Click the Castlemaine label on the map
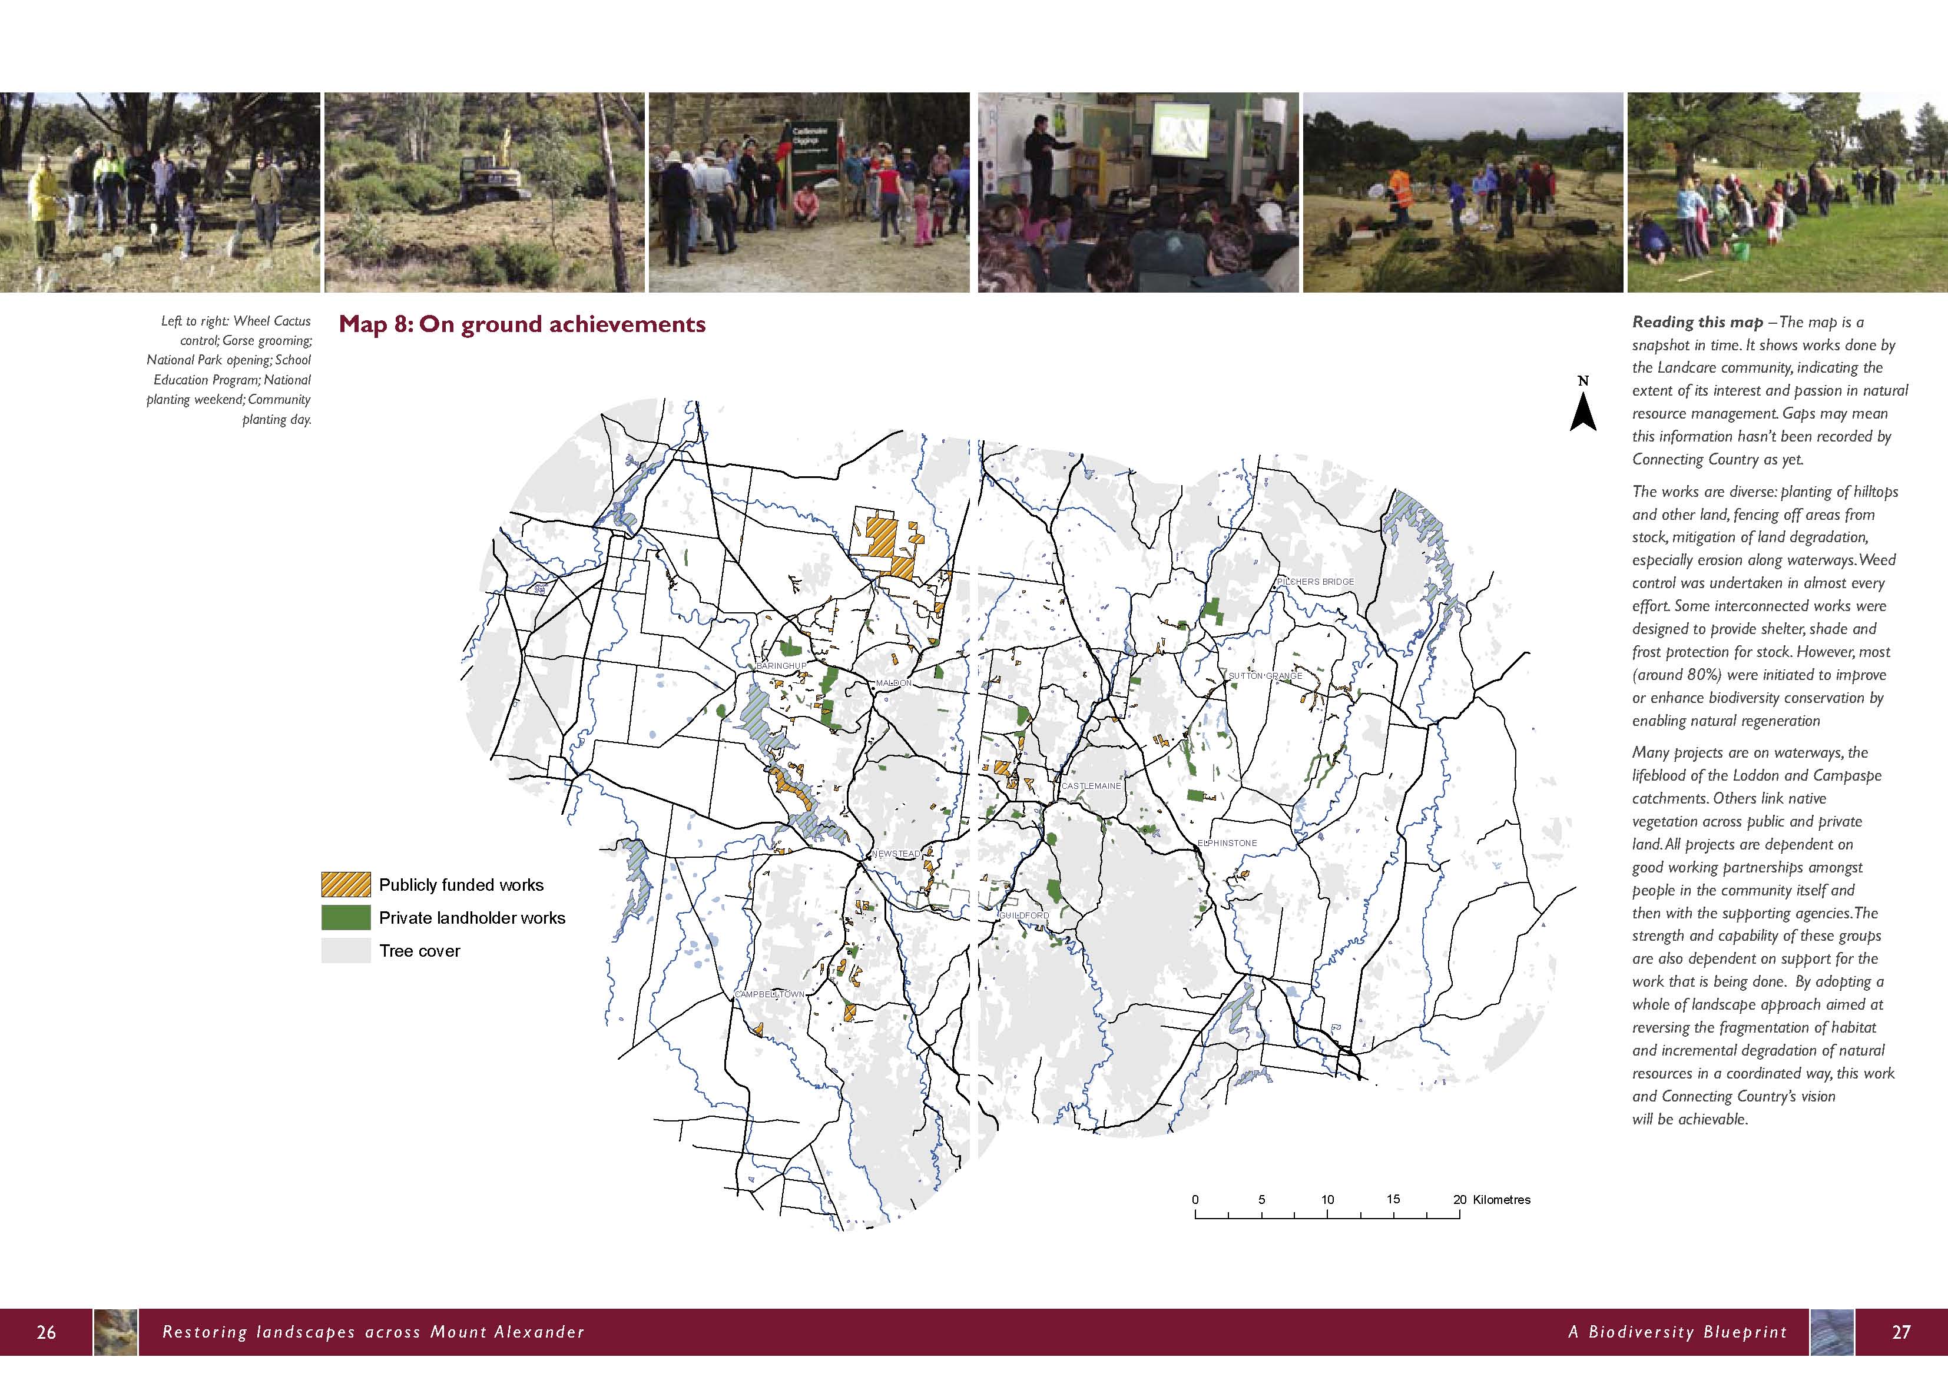 [1091, 786]
